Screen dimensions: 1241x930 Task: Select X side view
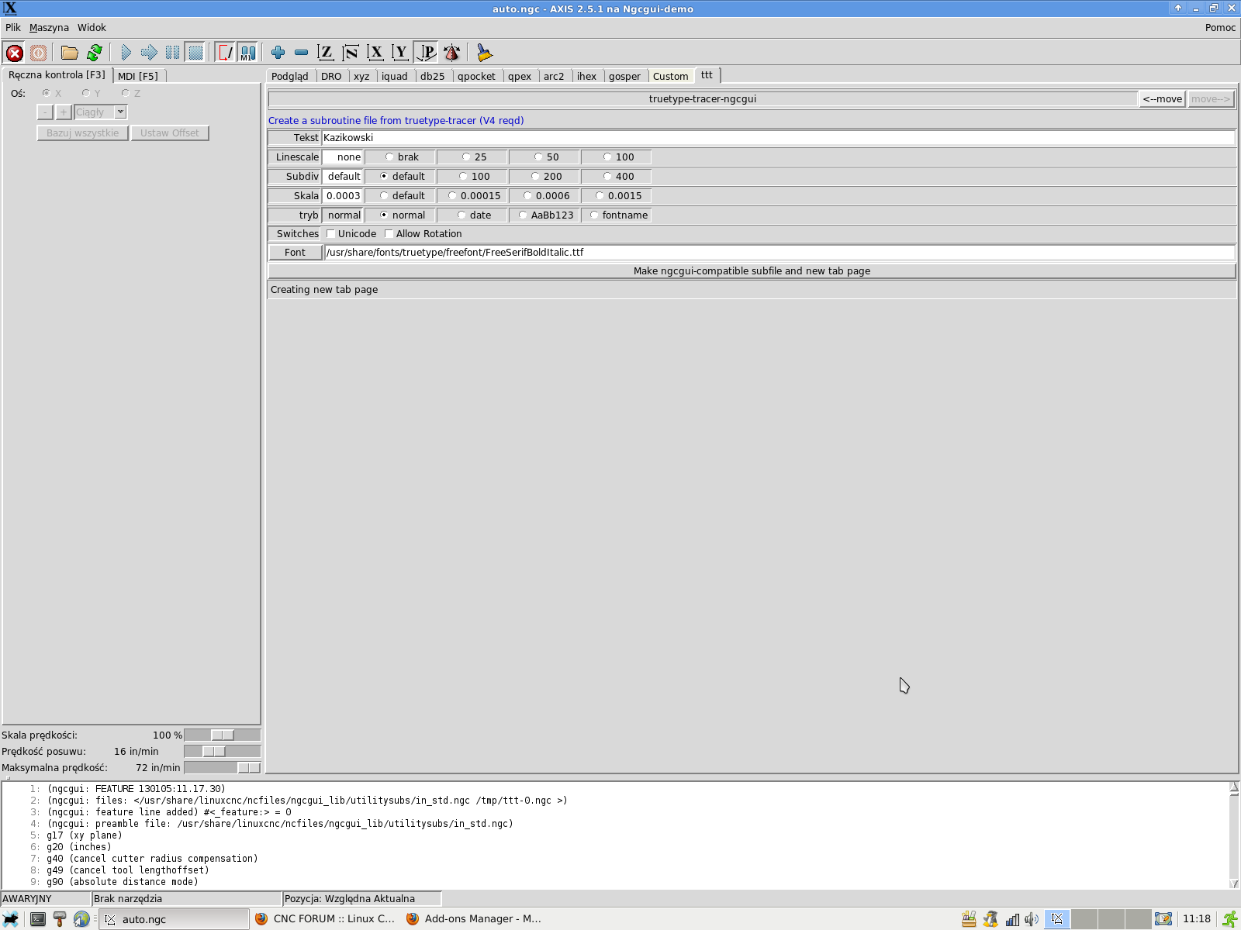point(375,53)
